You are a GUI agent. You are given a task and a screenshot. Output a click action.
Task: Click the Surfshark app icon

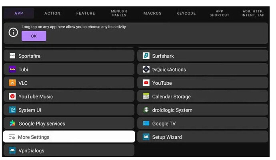click(146, 56)
